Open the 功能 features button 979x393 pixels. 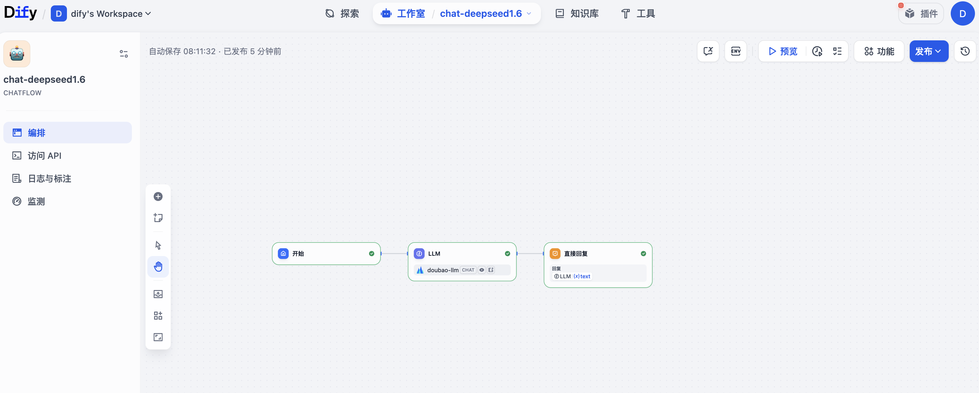879,51
